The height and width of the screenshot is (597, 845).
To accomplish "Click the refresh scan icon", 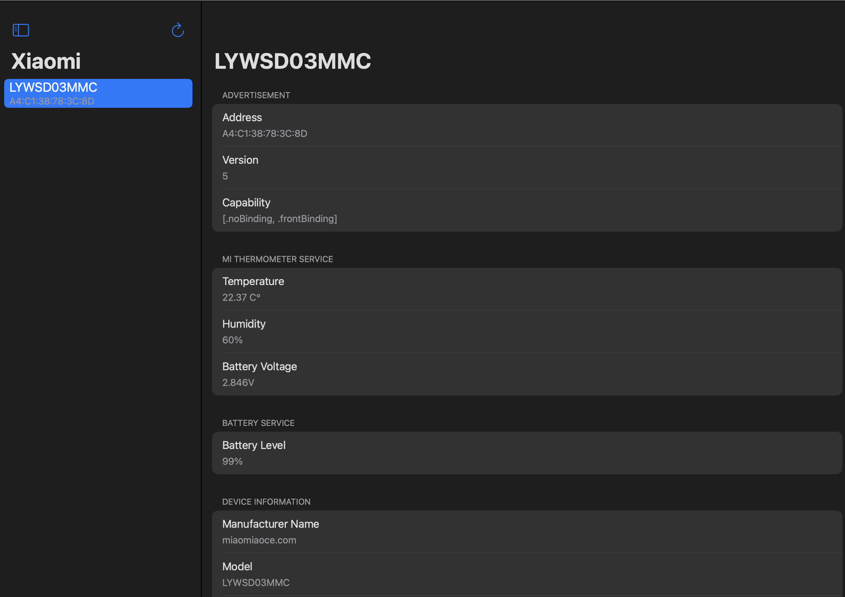I will click(178, 30).
